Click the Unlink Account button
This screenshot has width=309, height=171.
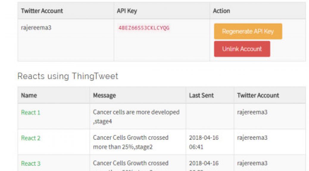pyautogui.click(x=242, y=49)
